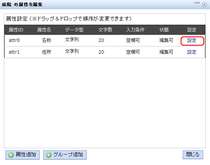Click the グループ追加 button
Viewport: 210px width, 165px height.
pos(65,155)
